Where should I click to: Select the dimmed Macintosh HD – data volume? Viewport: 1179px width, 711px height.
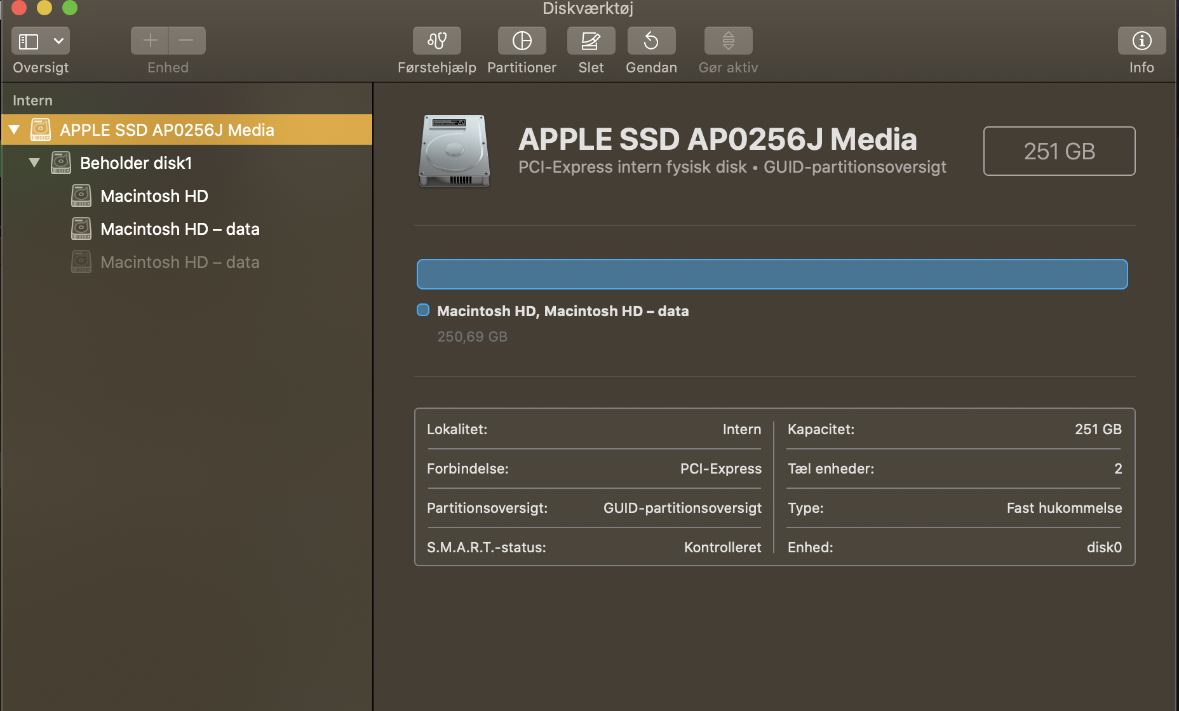pyautogui.click(x=187, y=262)
